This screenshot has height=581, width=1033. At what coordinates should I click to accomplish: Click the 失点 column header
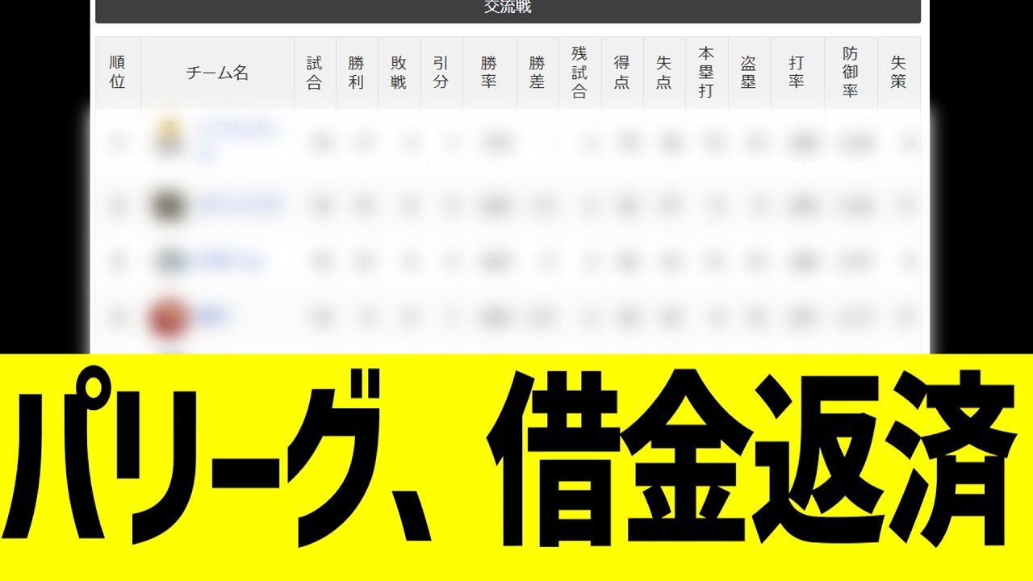click(x=664, y=73)
